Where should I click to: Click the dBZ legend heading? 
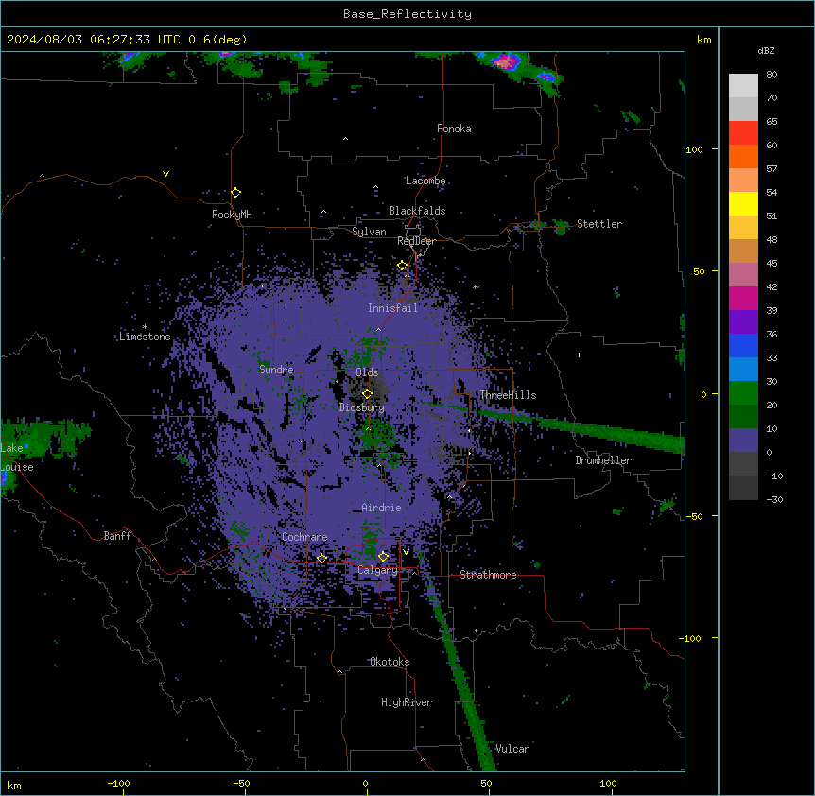766,50
